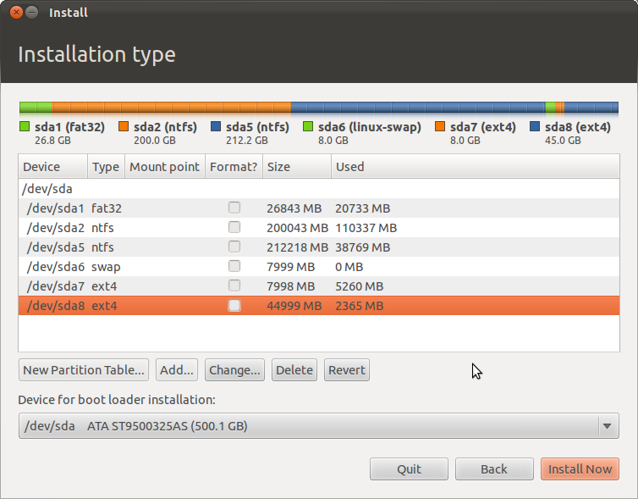The image size is (638, 499).
Task: Sort partitions by Device column header
Action: [x=52, y=167]
